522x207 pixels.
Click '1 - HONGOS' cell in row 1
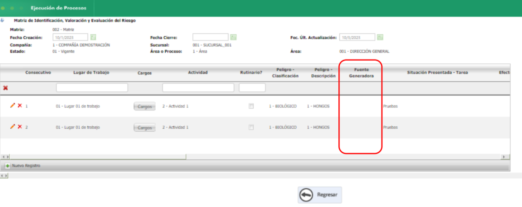click(318, 106)
